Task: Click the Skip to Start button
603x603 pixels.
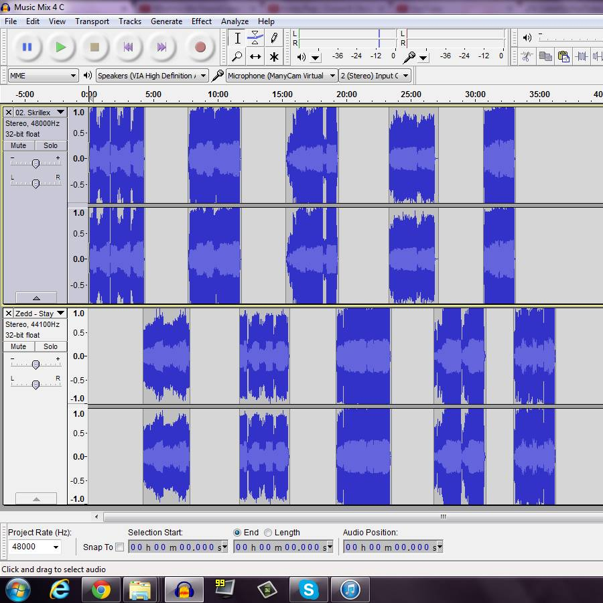Action: coord(127,47)
